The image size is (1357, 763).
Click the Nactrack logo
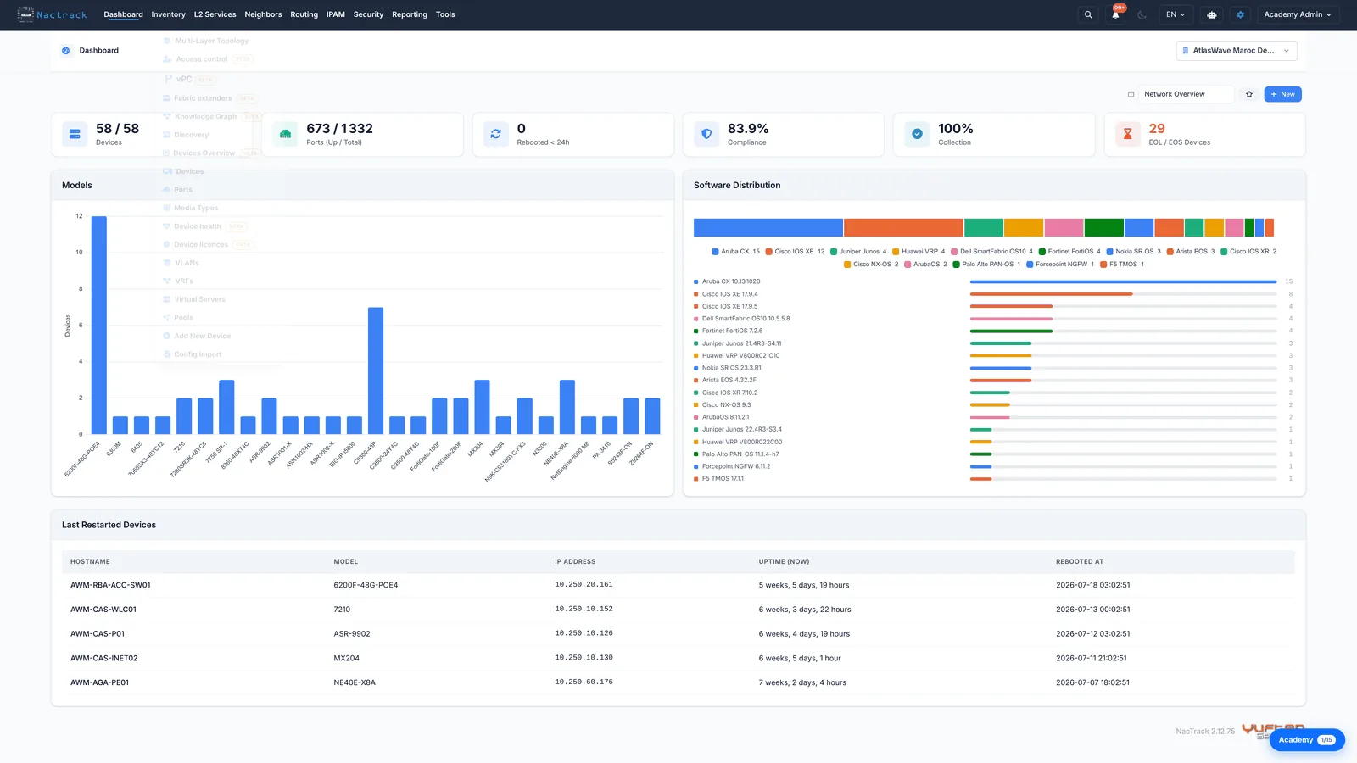click(53, 14)
